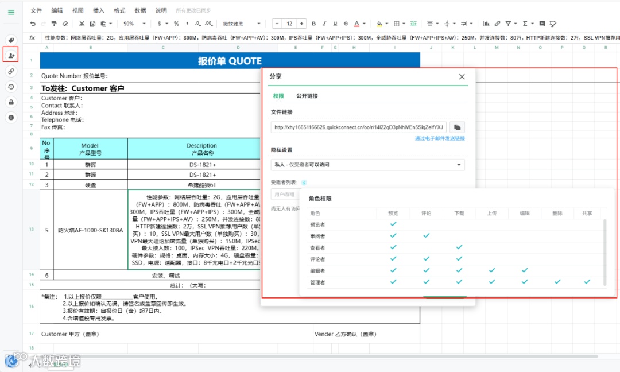Screen dimensions: 620x372
Task: Click the clear format eraser icon
Action: (x=65, y=24)
